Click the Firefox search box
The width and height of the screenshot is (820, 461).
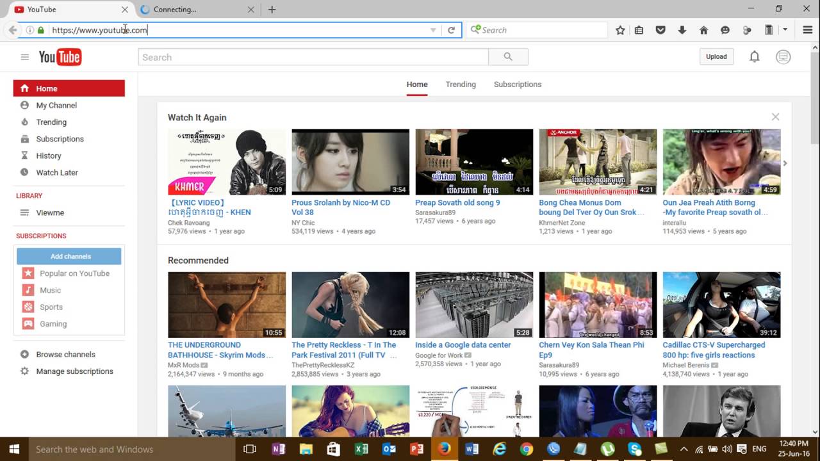coord(537,30)
